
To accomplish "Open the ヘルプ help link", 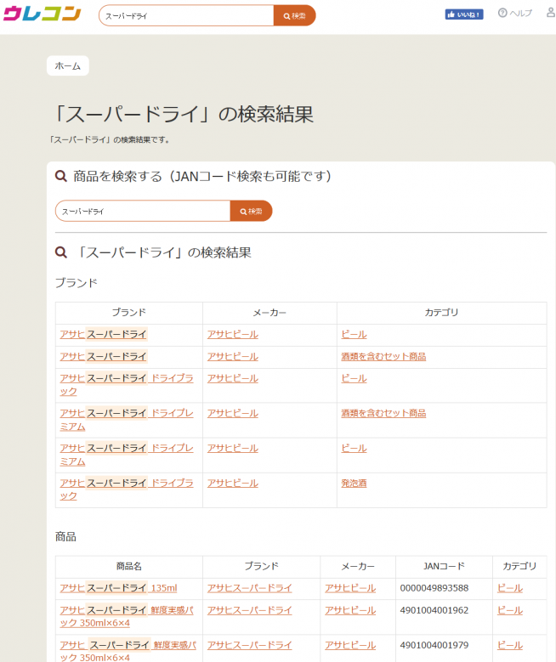I will pyautogui.click(x=515, y=13).
